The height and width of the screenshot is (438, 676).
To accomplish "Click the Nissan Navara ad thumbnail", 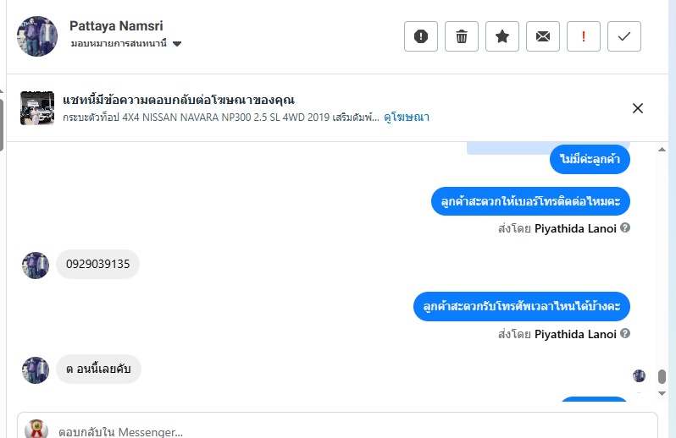I will coord(37,108).
